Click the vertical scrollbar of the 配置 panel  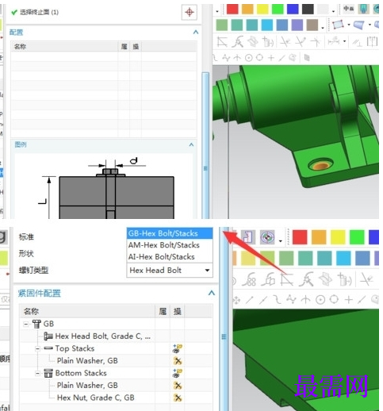(205, 145)
